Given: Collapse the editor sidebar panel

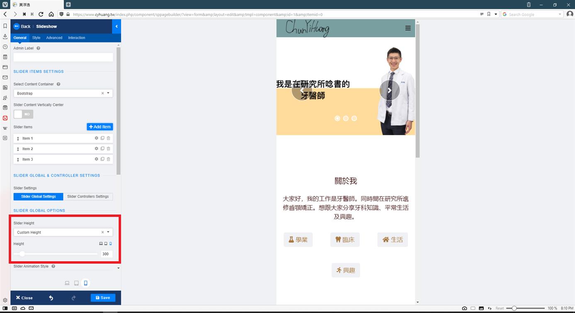Looking at the screenshot, I should point(116,27).
